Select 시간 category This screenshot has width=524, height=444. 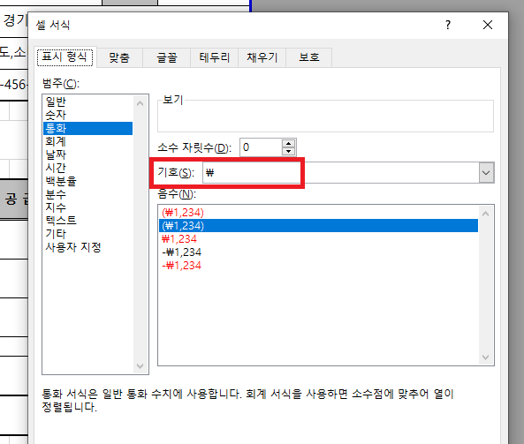88,168
